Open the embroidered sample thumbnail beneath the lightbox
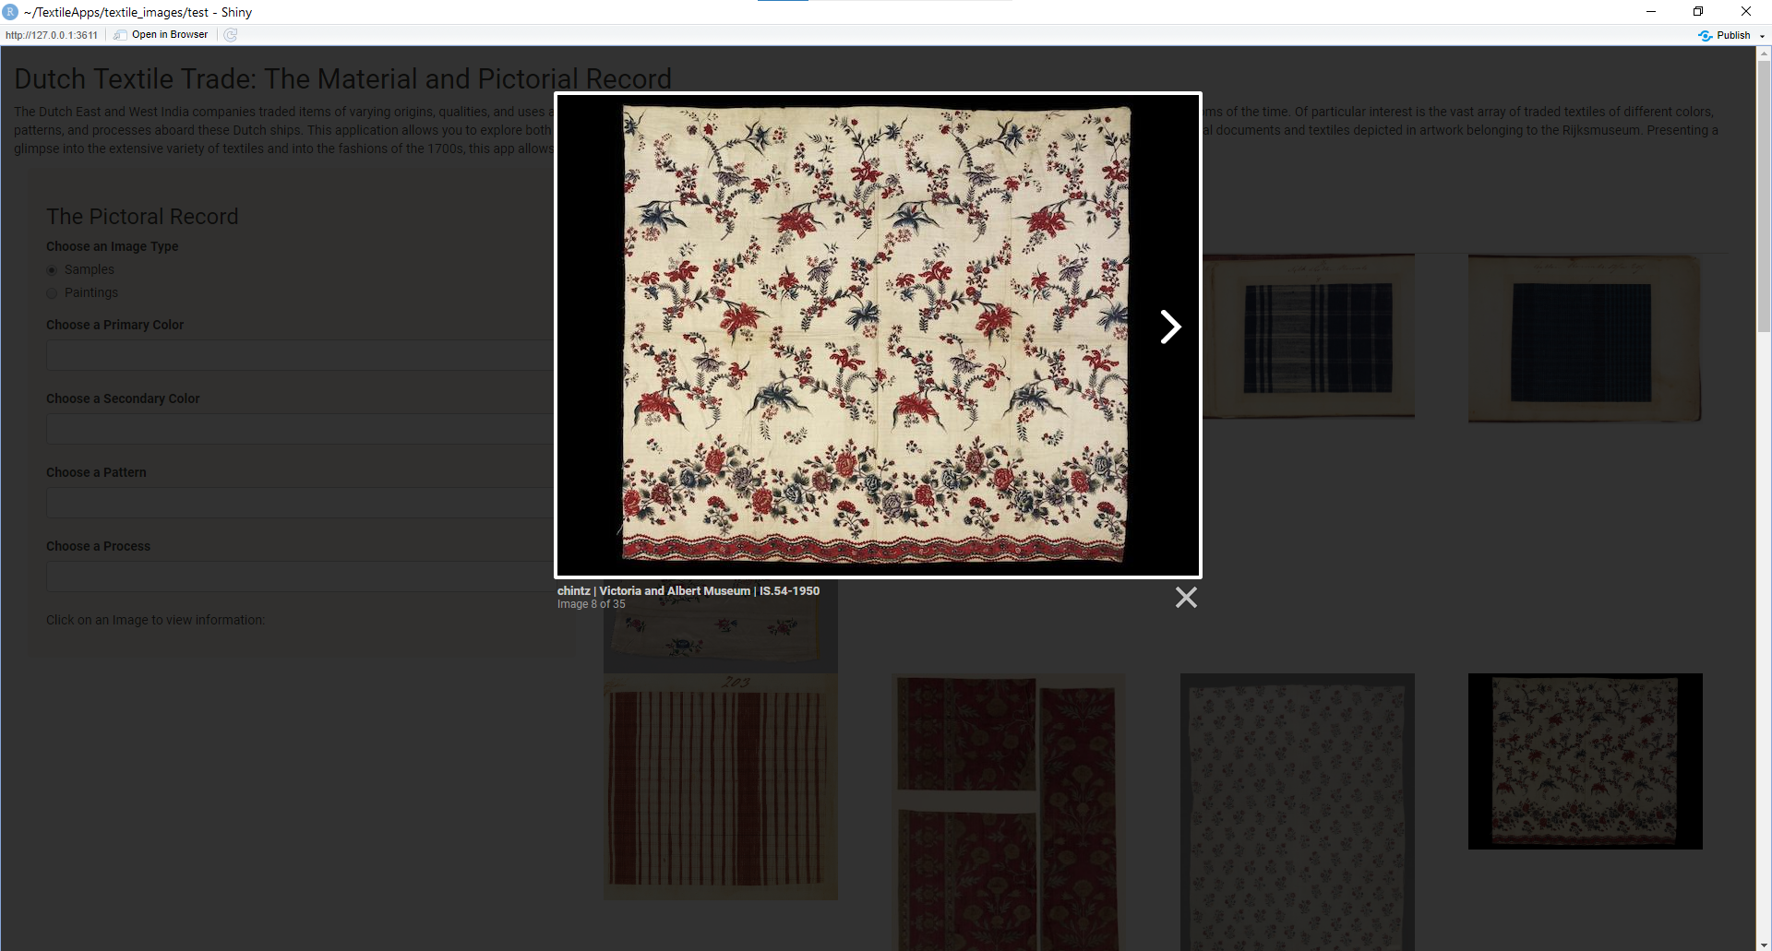The image size is (1772, 951). pos(721,627)
